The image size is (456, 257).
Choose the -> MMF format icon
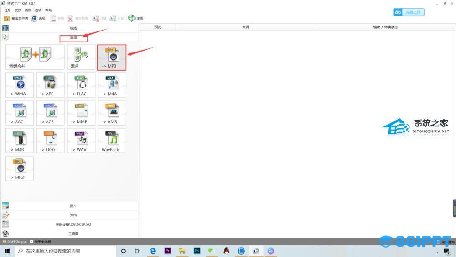tap(81, 113)
